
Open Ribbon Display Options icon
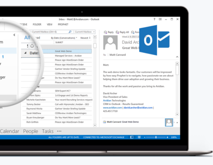[160, 19]
